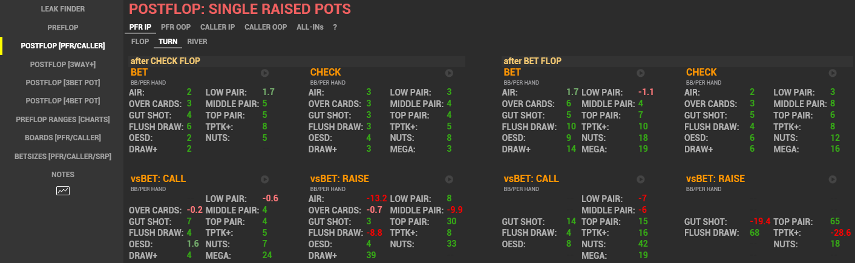Click play icon beside vsBET: RAISE after check flop
Image resolution: width=855 pixels, height=263 pixels.
[x=449, y=180]
